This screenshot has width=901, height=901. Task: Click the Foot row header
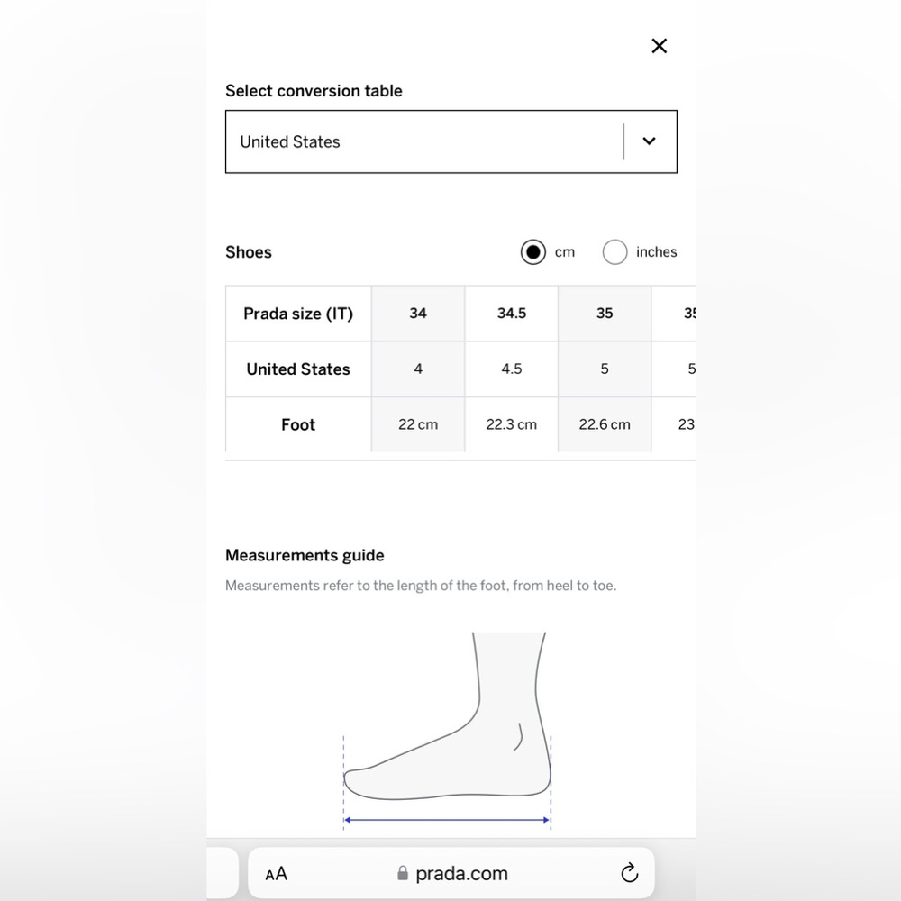pos(298,424)
